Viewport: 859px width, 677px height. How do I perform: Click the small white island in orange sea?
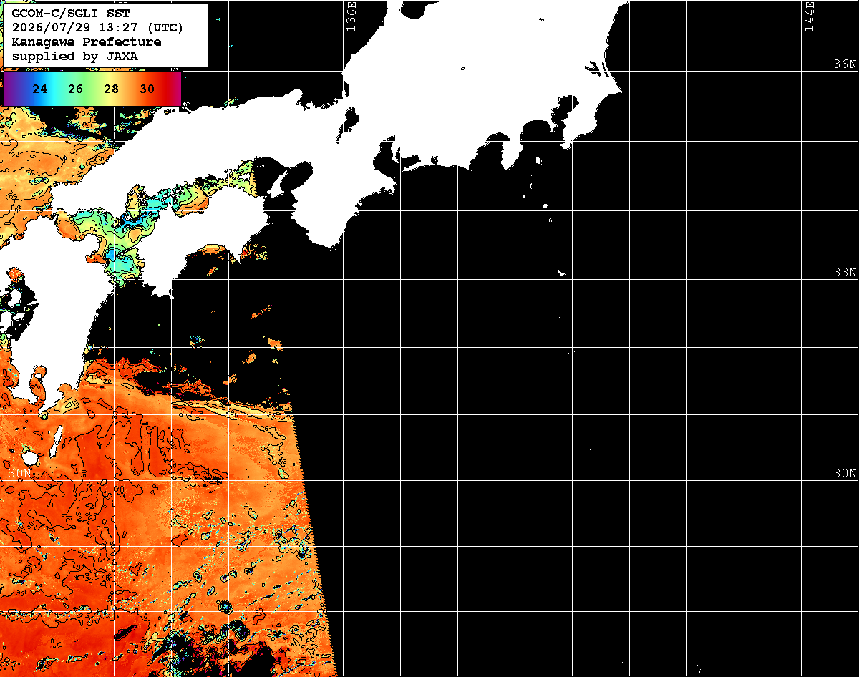point(30,456)
